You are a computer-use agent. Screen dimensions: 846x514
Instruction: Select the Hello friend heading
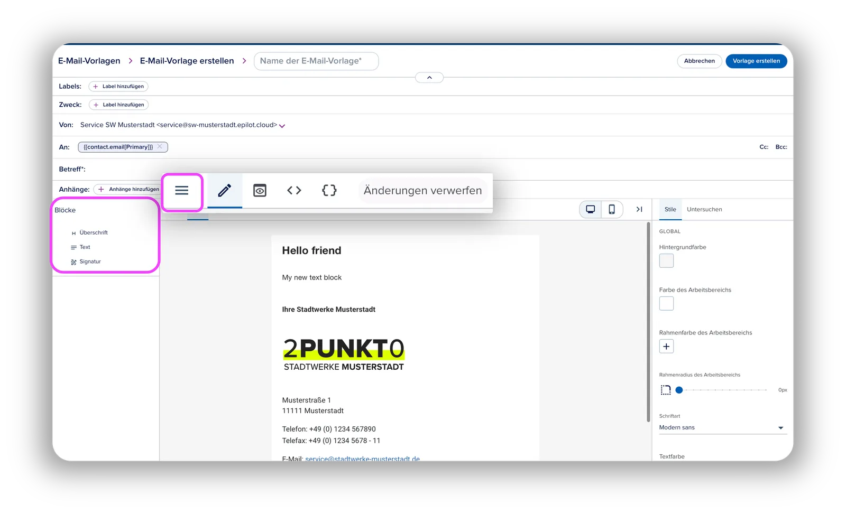click(x=311, y=250)
